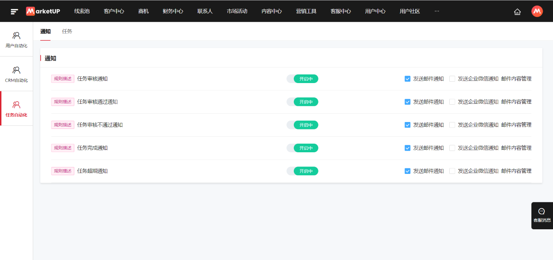Screen dimensions: 553x260
Task: Toggle the 任务审核通知 switch
Action: [x=302, y=79]
